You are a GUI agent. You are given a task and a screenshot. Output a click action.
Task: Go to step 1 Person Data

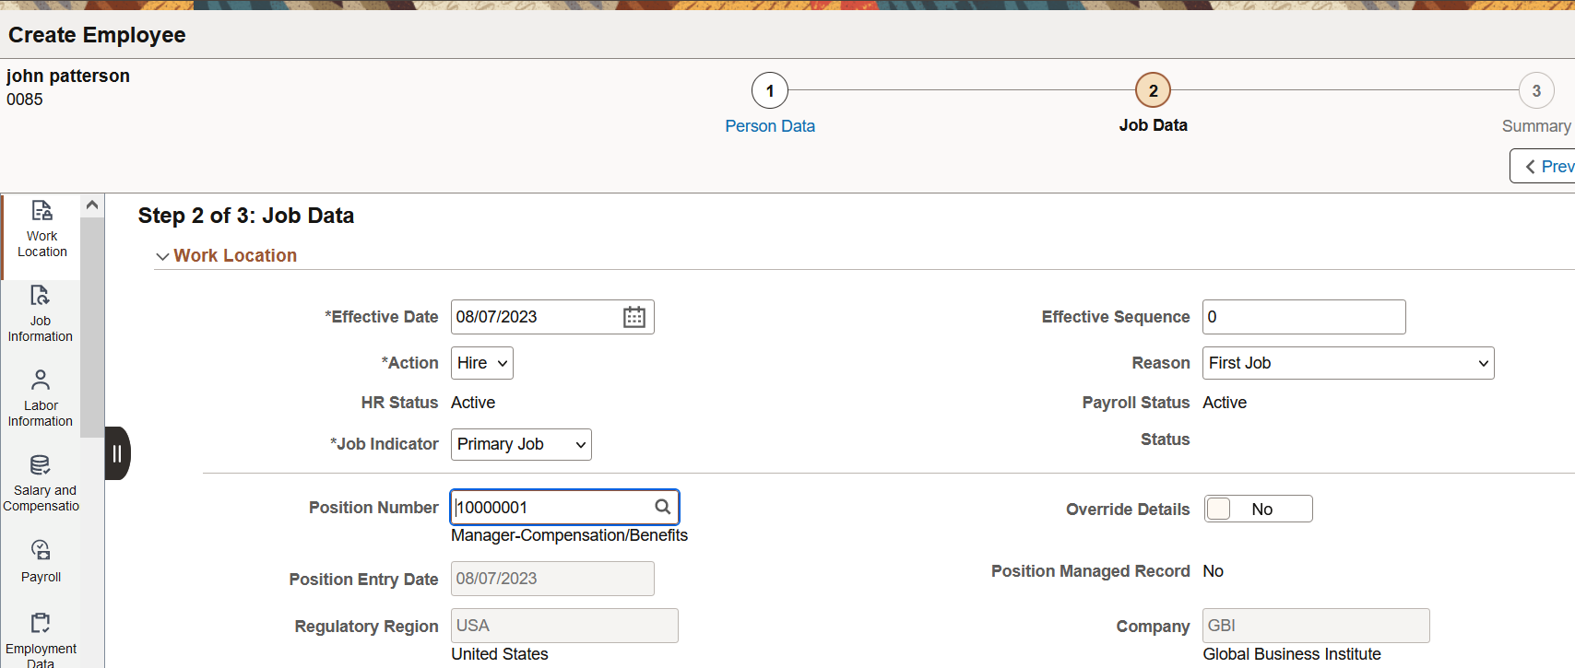tap(770, 90)
